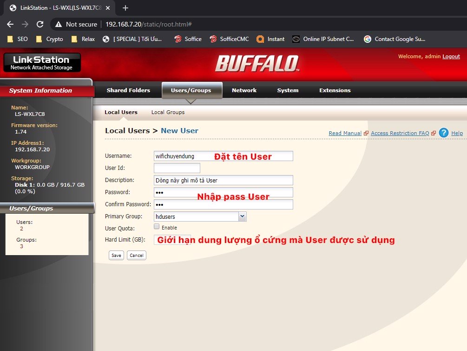Image resolution: width=467 pixels, height=351 pixels.
Task: Reload the page with the refresh icon
Action: 40,24
